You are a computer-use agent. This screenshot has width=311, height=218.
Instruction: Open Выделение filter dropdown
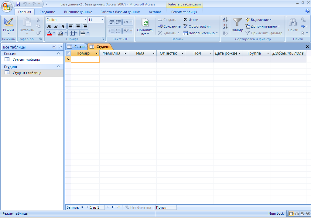click(x=258, y=20)
